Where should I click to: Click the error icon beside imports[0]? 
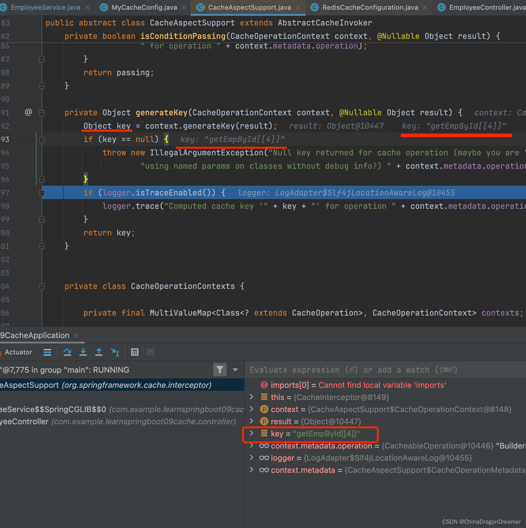point(264,385)
